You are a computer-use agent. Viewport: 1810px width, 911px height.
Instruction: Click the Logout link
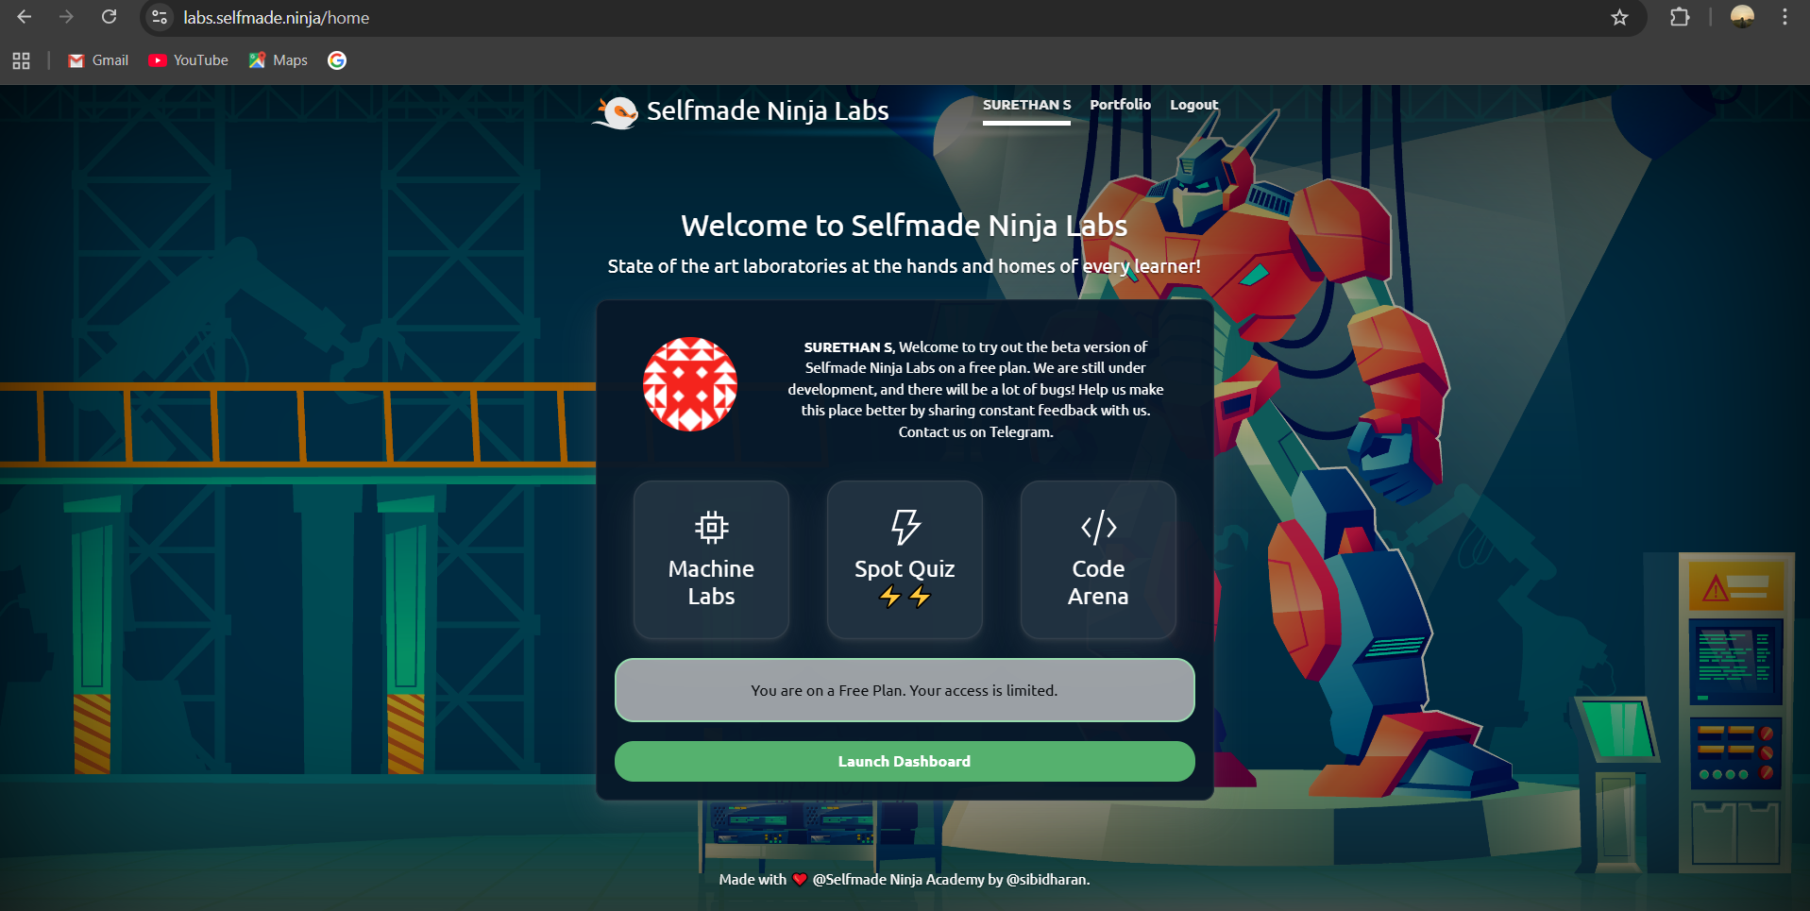[1193, 105]
